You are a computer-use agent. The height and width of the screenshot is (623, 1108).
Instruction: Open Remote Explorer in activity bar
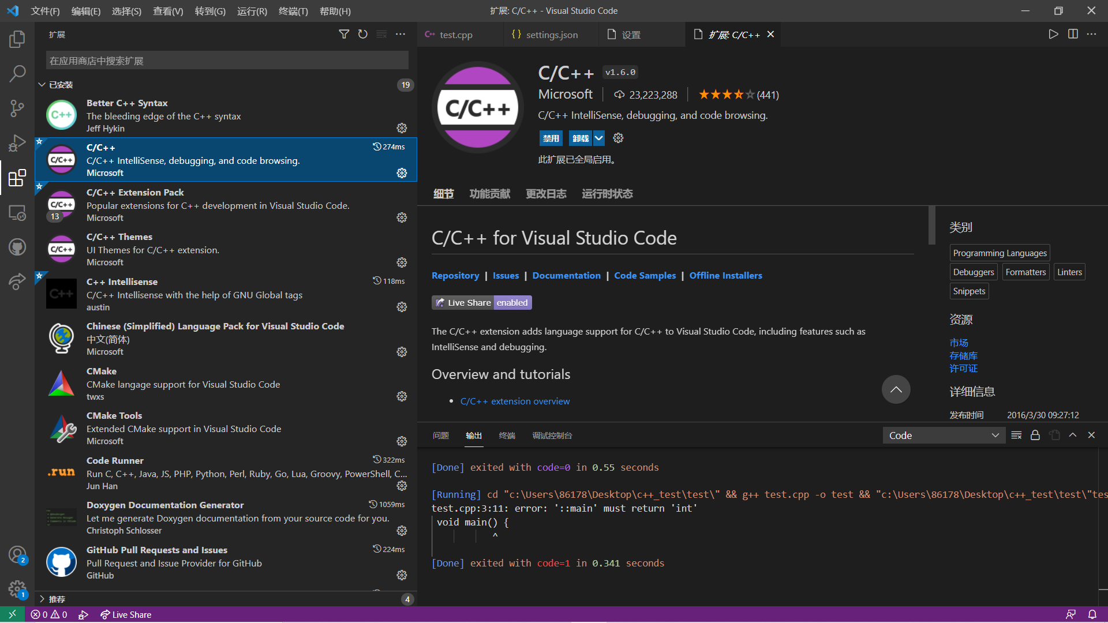pyautogui.click(x=17, y=213)
